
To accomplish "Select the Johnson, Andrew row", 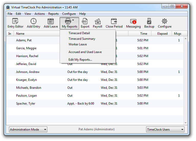I will pos(95,72).
